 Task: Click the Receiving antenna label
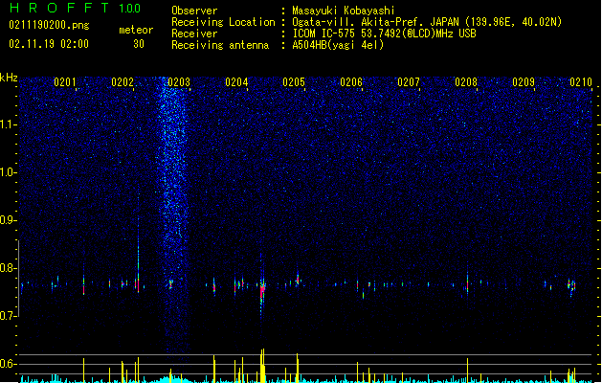pos(220,45)
